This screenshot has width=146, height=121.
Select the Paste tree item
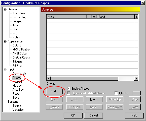coord(16,94)
